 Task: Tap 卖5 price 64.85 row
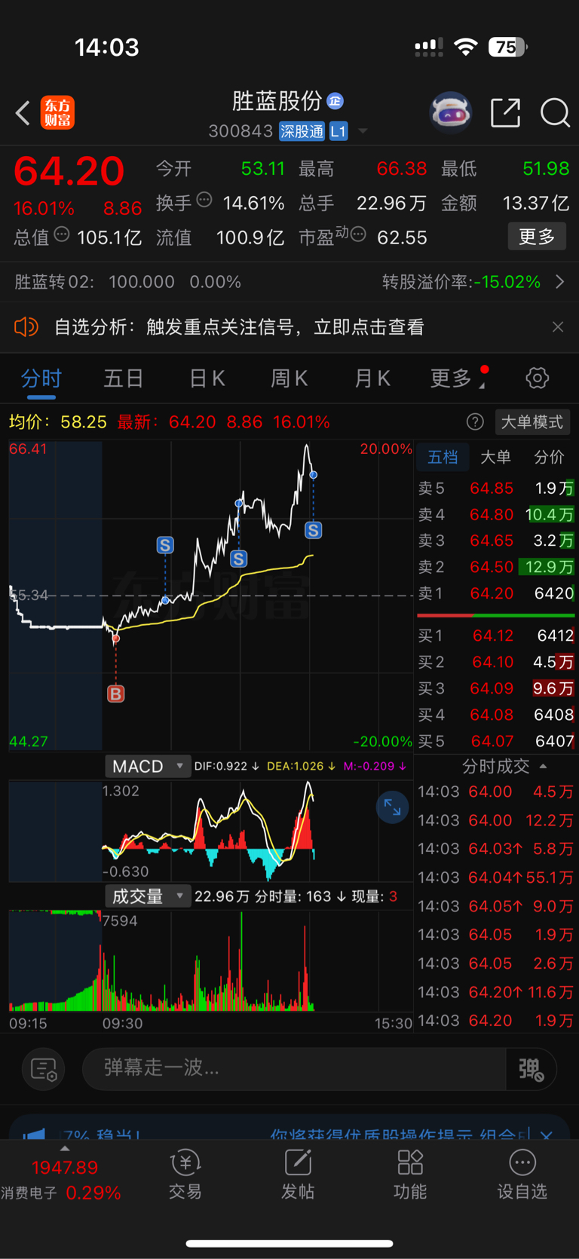[496, 489]
